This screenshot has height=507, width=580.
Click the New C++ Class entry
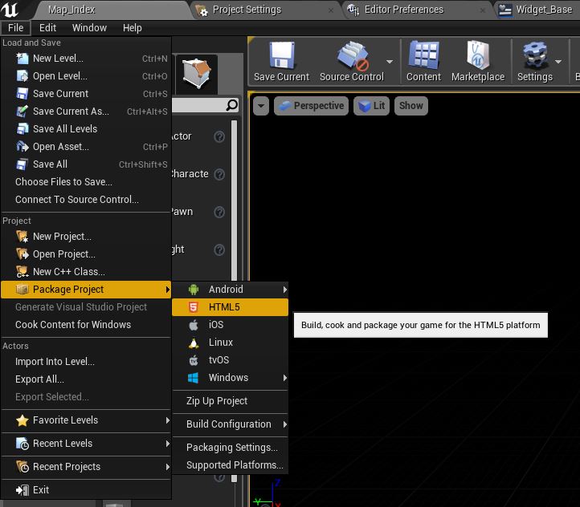[x=86, y=272]
